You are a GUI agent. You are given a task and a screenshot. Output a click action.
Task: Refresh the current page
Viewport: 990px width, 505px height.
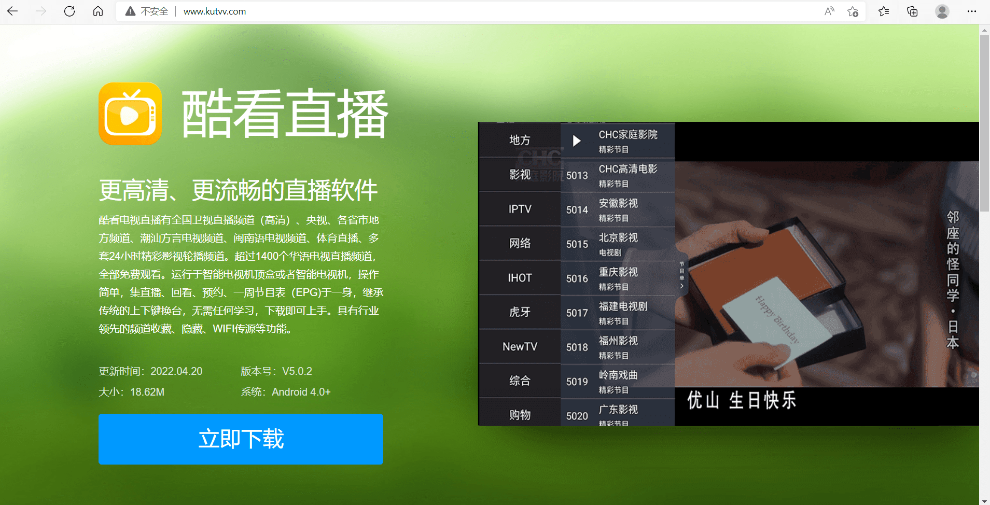pyautogui.click(x=69, y=11)
